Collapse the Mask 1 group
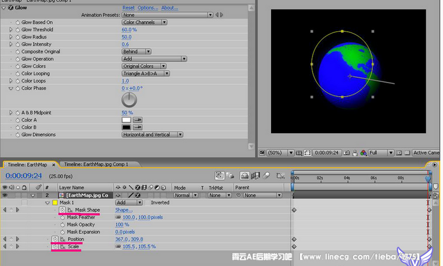This screenshot has width=443, height=266. 47,202
